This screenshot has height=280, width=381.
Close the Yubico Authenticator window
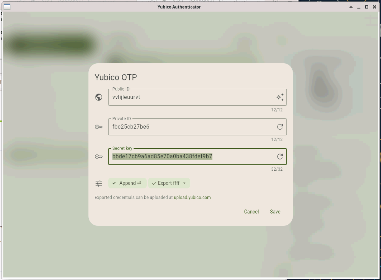click(374, 7)
